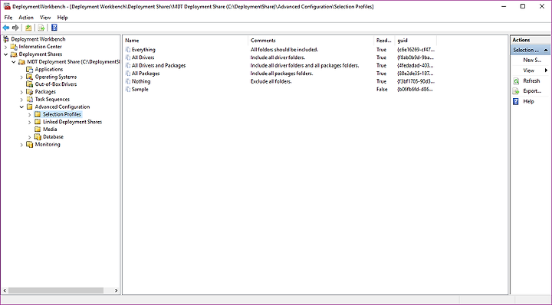Click the Help icon in Actions pane
Image resolution: width=552 pixels, height=305 pixels.
click(516, 101)
